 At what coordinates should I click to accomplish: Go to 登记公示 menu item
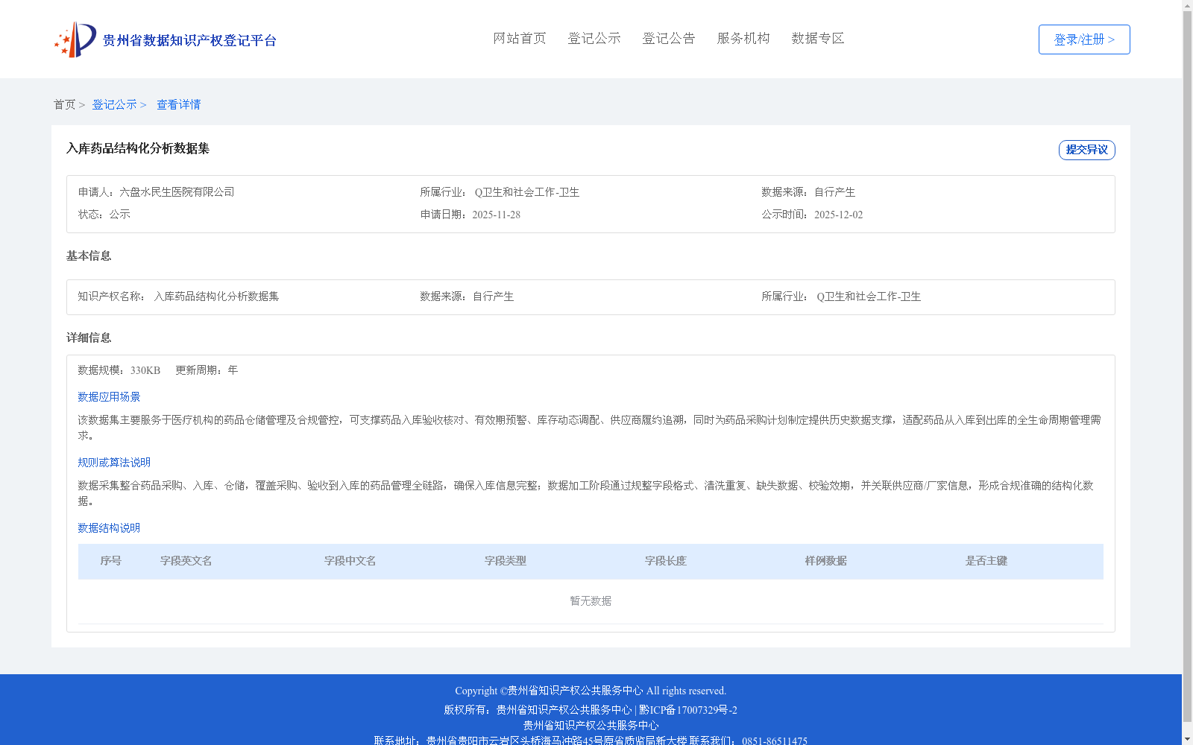coord(594,38)
